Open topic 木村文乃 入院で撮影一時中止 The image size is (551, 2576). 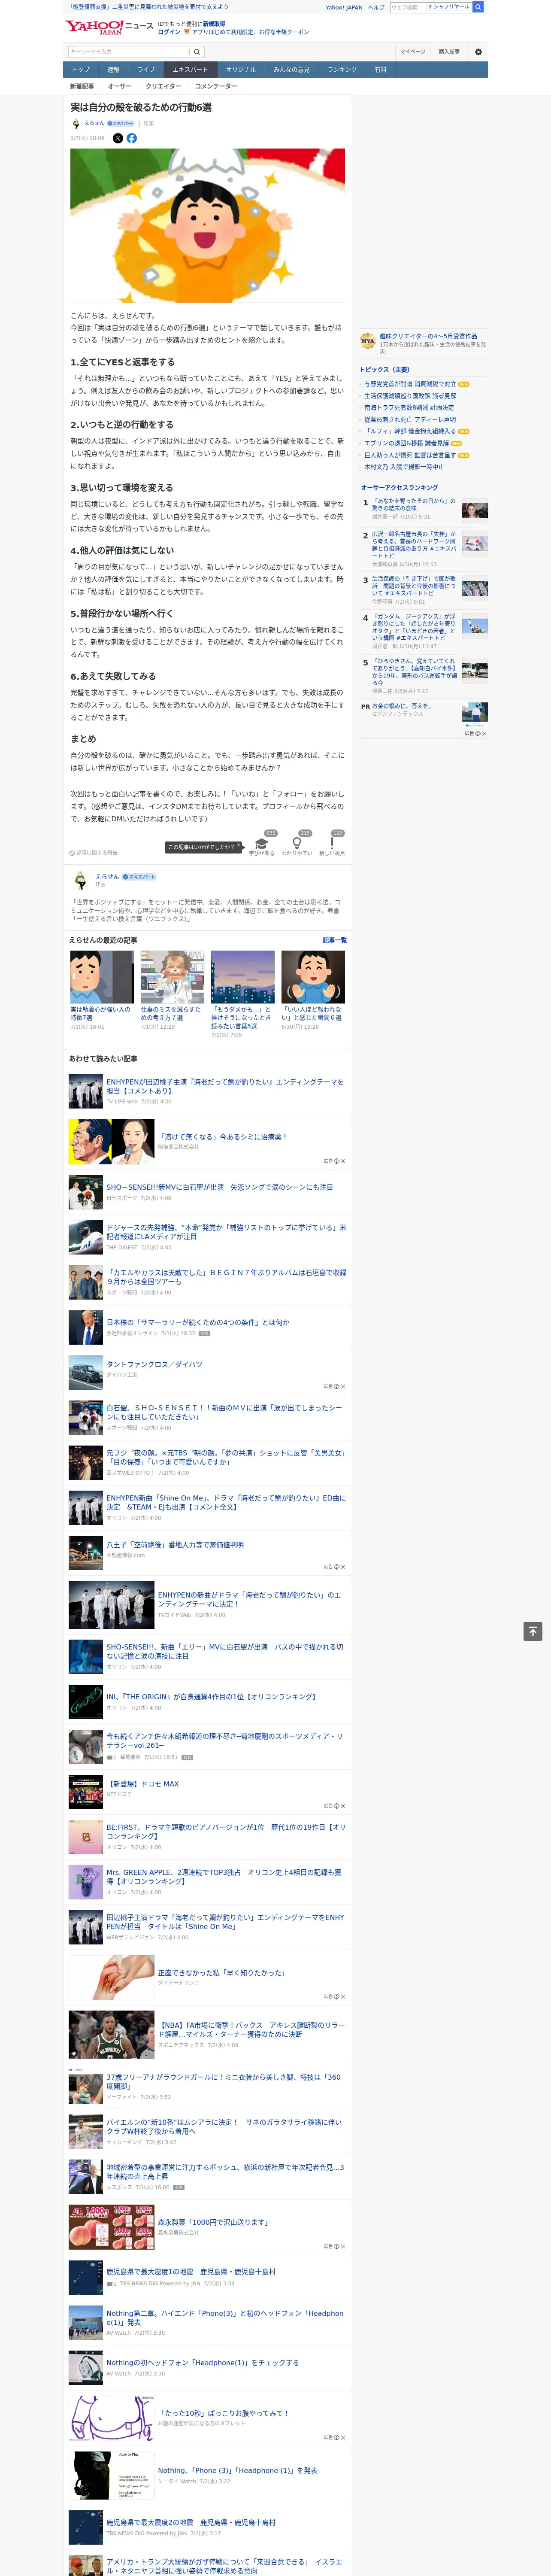coord(404,467)
